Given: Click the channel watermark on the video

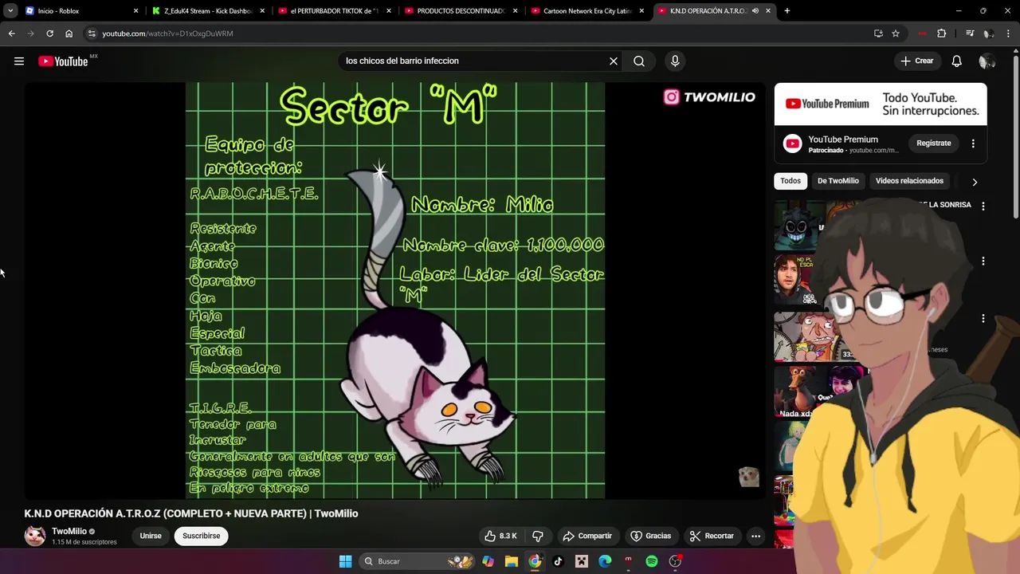Looking at the screenshot, I should pyautogui.click(x=748, y=477).
